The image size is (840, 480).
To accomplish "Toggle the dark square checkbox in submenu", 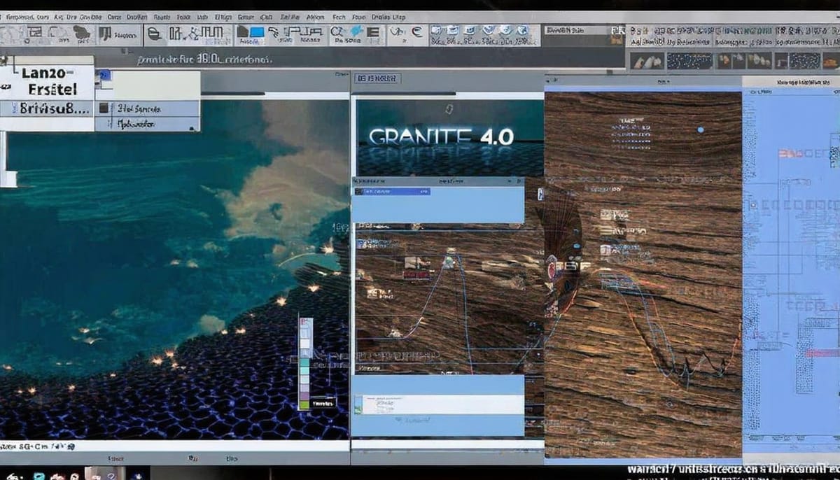I will [x=104, y=108].
